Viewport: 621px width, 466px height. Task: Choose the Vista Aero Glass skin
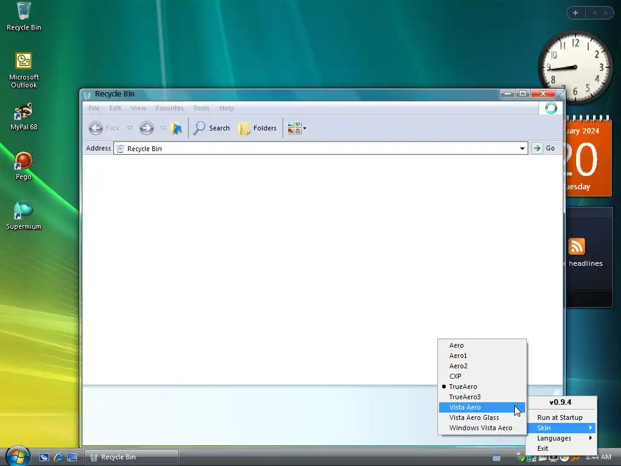click(482, 417)
